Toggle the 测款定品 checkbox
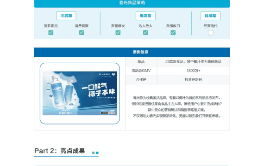The image size is (264, 166). (50, 33)
